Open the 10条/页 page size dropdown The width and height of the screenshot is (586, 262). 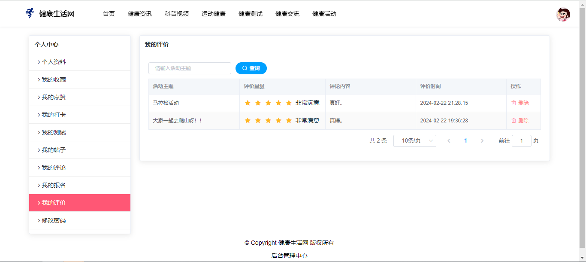click(x=414, y=141)
